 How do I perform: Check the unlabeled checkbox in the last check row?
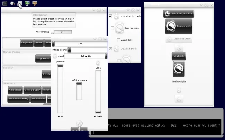pos(119,60)
